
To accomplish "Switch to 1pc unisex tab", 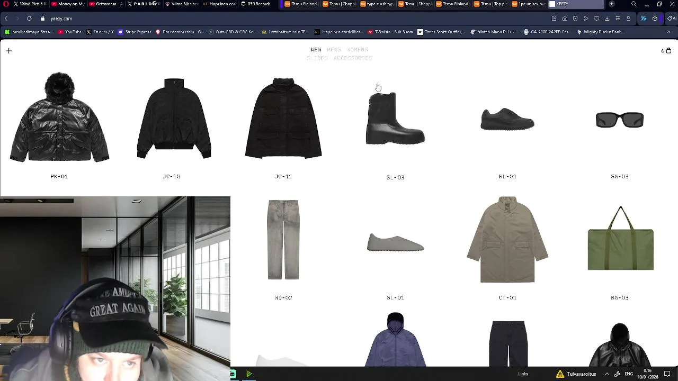I will coord(528,4).
